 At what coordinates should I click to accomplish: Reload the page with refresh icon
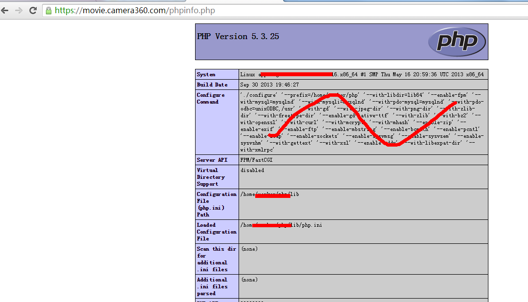pos(33,10)
